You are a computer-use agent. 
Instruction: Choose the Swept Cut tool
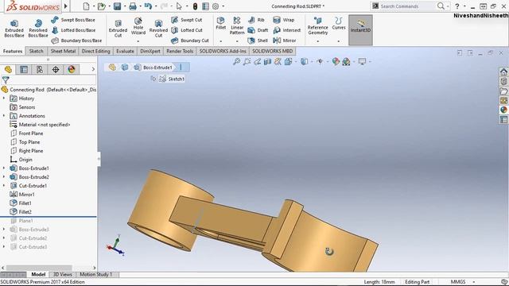187,20
